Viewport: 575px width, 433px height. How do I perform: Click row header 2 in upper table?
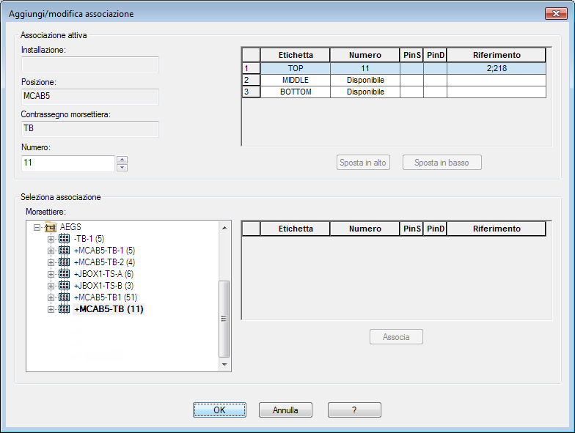tap(251, 81)
